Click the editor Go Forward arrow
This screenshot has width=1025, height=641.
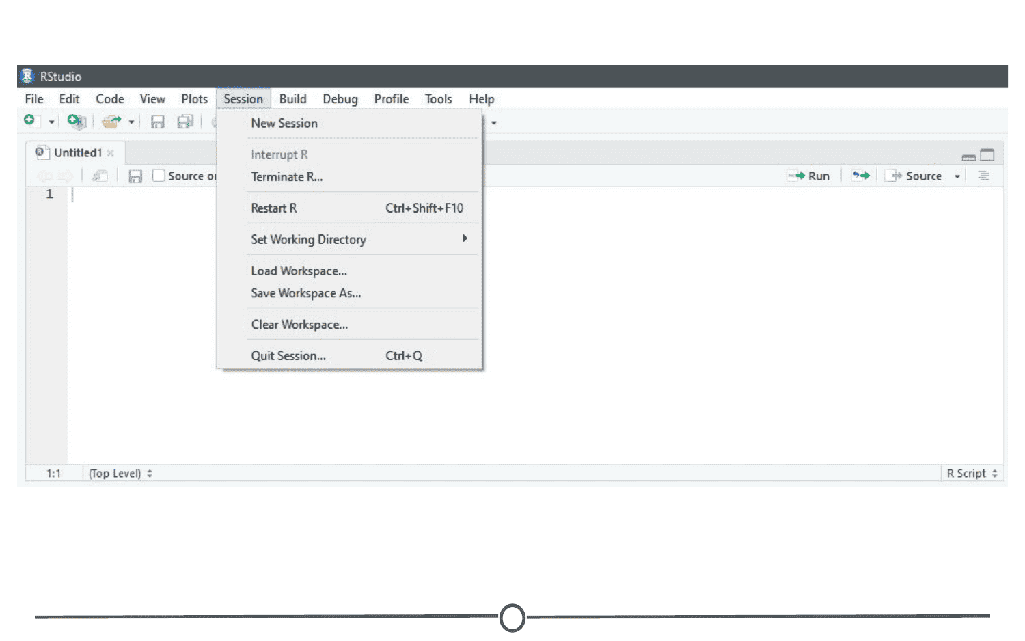click(x=65, y=176)
